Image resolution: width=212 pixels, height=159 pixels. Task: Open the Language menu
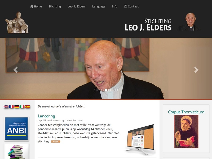tap(99, 6)
